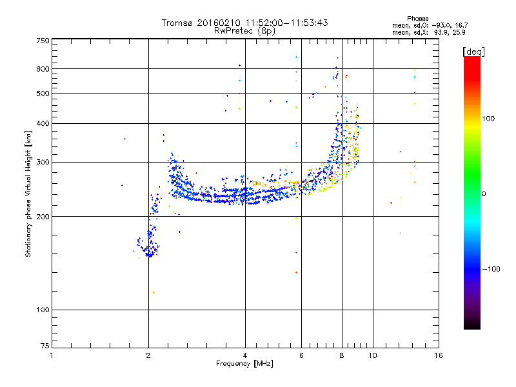Click the plot title 'Tromsø 20160210 11:52:00-11:53:43'

tap(244, 23)
